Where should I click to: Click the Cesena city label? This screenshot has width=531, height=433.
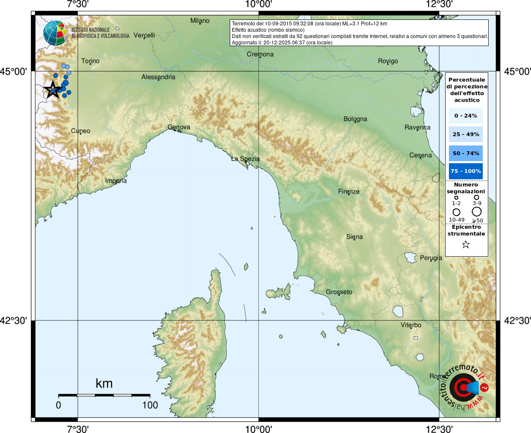[x=421, y=155]
